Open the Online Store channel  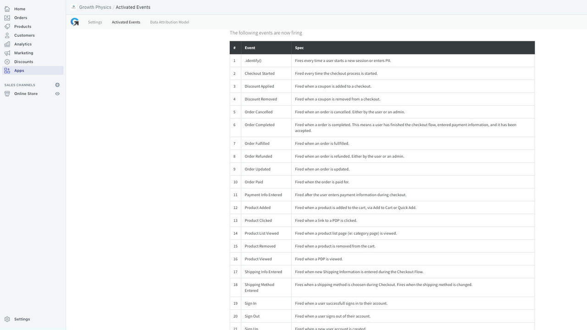click(x=26, y=93)
